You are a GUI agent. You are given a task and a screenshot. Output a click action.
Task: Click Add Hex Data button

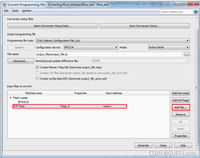tap(181, 93)
